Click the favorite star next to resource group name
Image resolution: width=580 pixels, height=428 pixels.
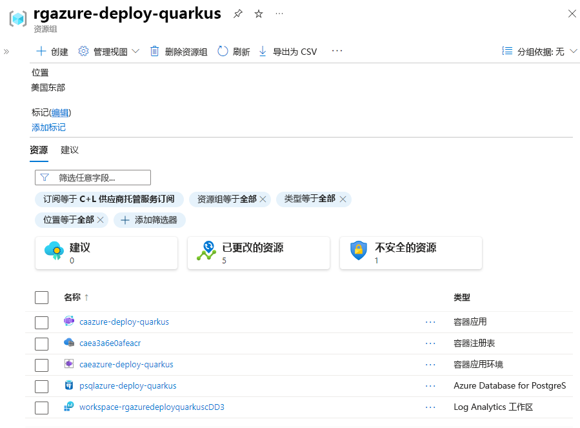coord(258,13)
